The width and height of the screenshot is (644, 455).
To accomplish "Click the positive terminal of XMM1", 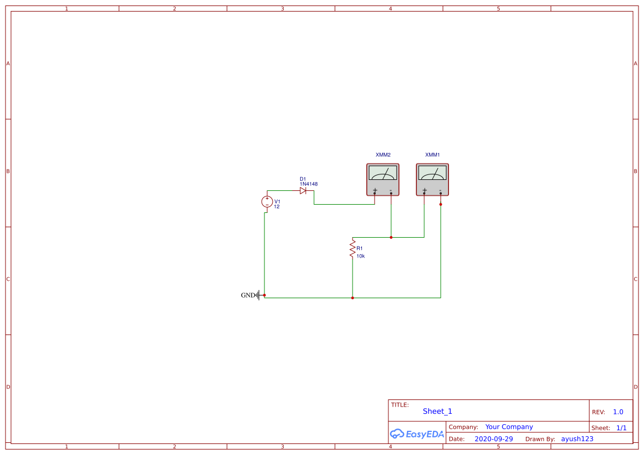I will pyautogui.click(x=424, y=193).
